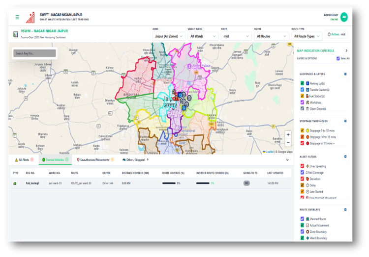Open the Zone dropdown Jaipur (All Zones)
The width and height of the screenshot is (369, 257).
[169, 36]
